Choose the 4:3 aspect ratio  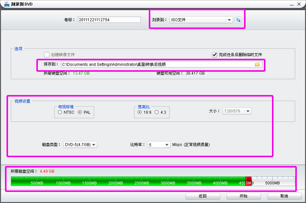(156, 112)
